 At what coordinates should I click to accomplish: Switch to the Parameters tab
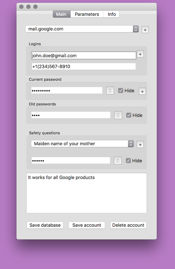87,14
